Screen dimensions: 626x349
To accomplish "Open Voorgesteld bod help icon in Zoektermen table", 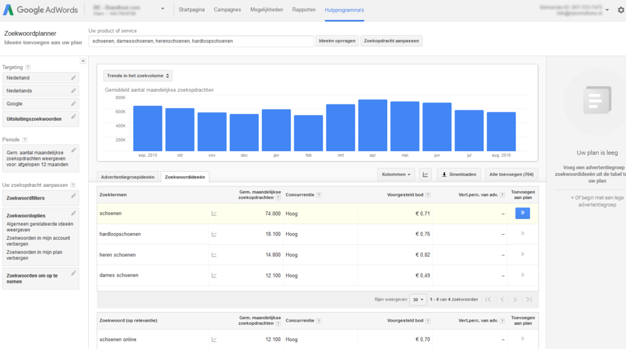I will [x=428, y=195].
